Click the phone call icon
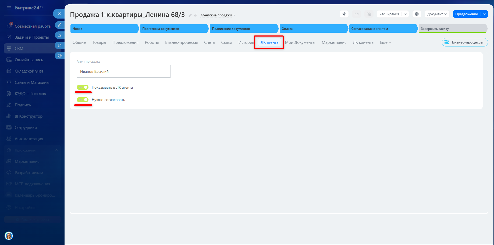The width and height of the screenshot is (494, 245). (344, 14)
